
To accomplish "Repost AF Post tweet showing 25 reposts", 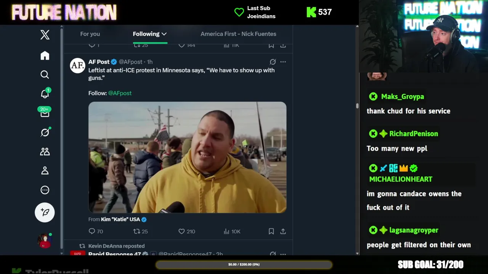I will (x=140, y=231).
